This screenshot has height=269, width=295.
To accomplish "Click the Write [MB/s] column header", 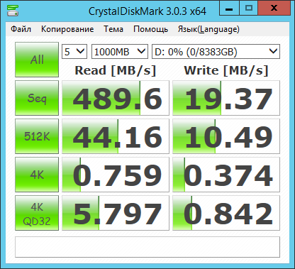I will tap(226, 70).
